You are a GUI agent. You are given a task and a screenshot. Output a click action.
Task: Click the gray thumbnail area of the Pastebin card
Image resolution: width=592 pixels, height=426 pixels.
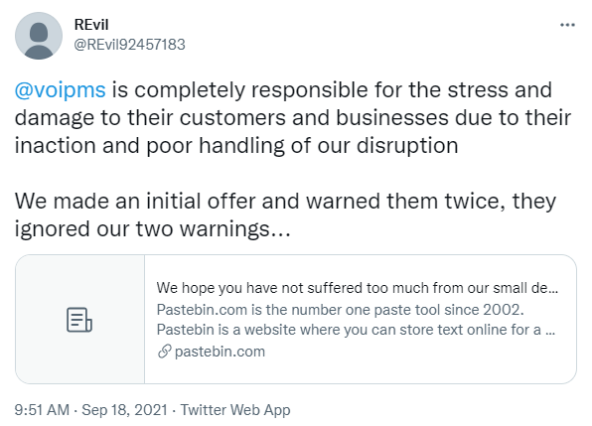[x=80, y=319]
